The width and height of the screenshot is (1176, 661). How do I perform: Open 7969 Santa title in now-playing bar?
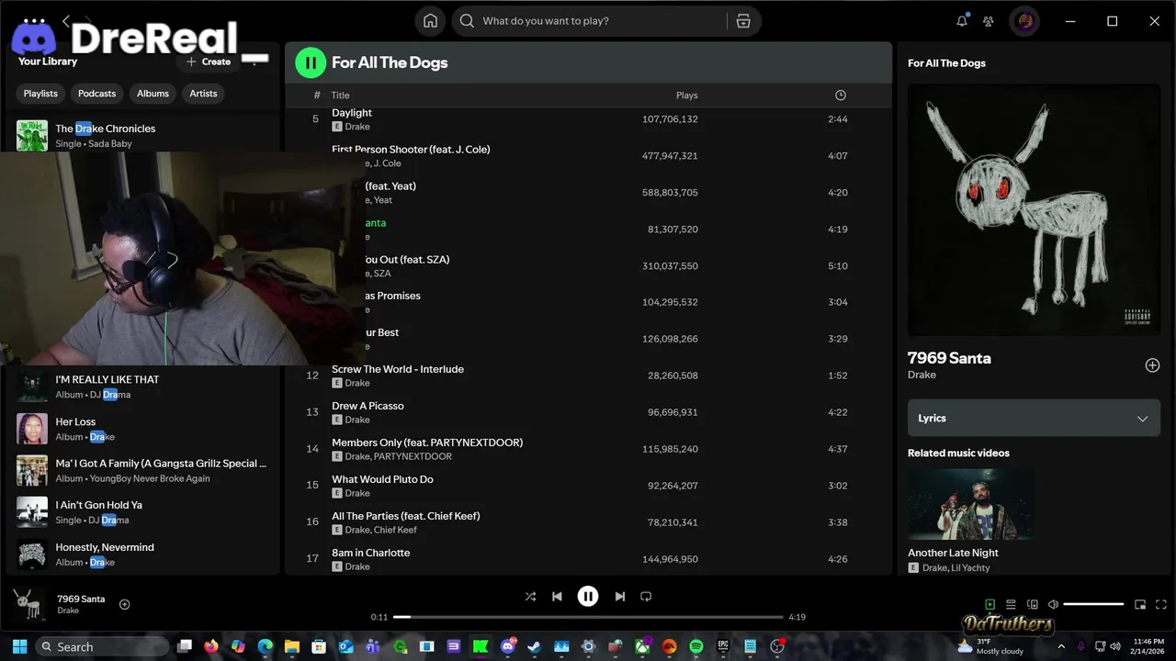click(x=81, y=599)
